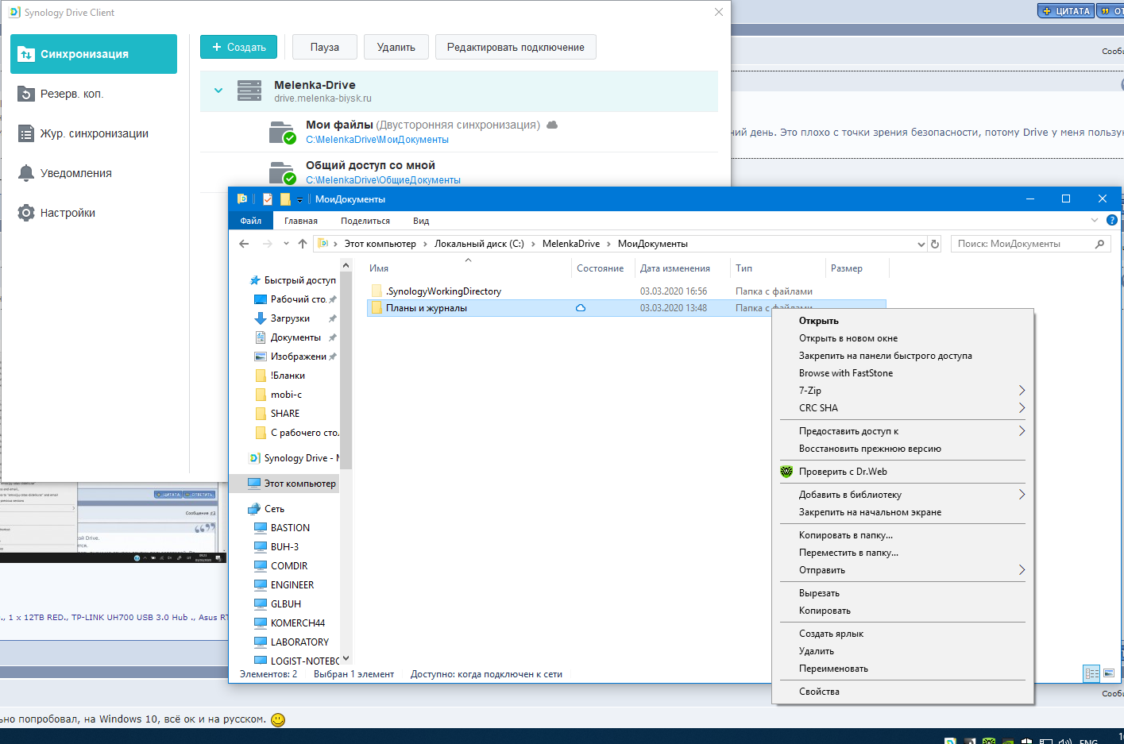Pause syncing with the Пауза button
The image size is (1124, 744).
click(325, 47)
